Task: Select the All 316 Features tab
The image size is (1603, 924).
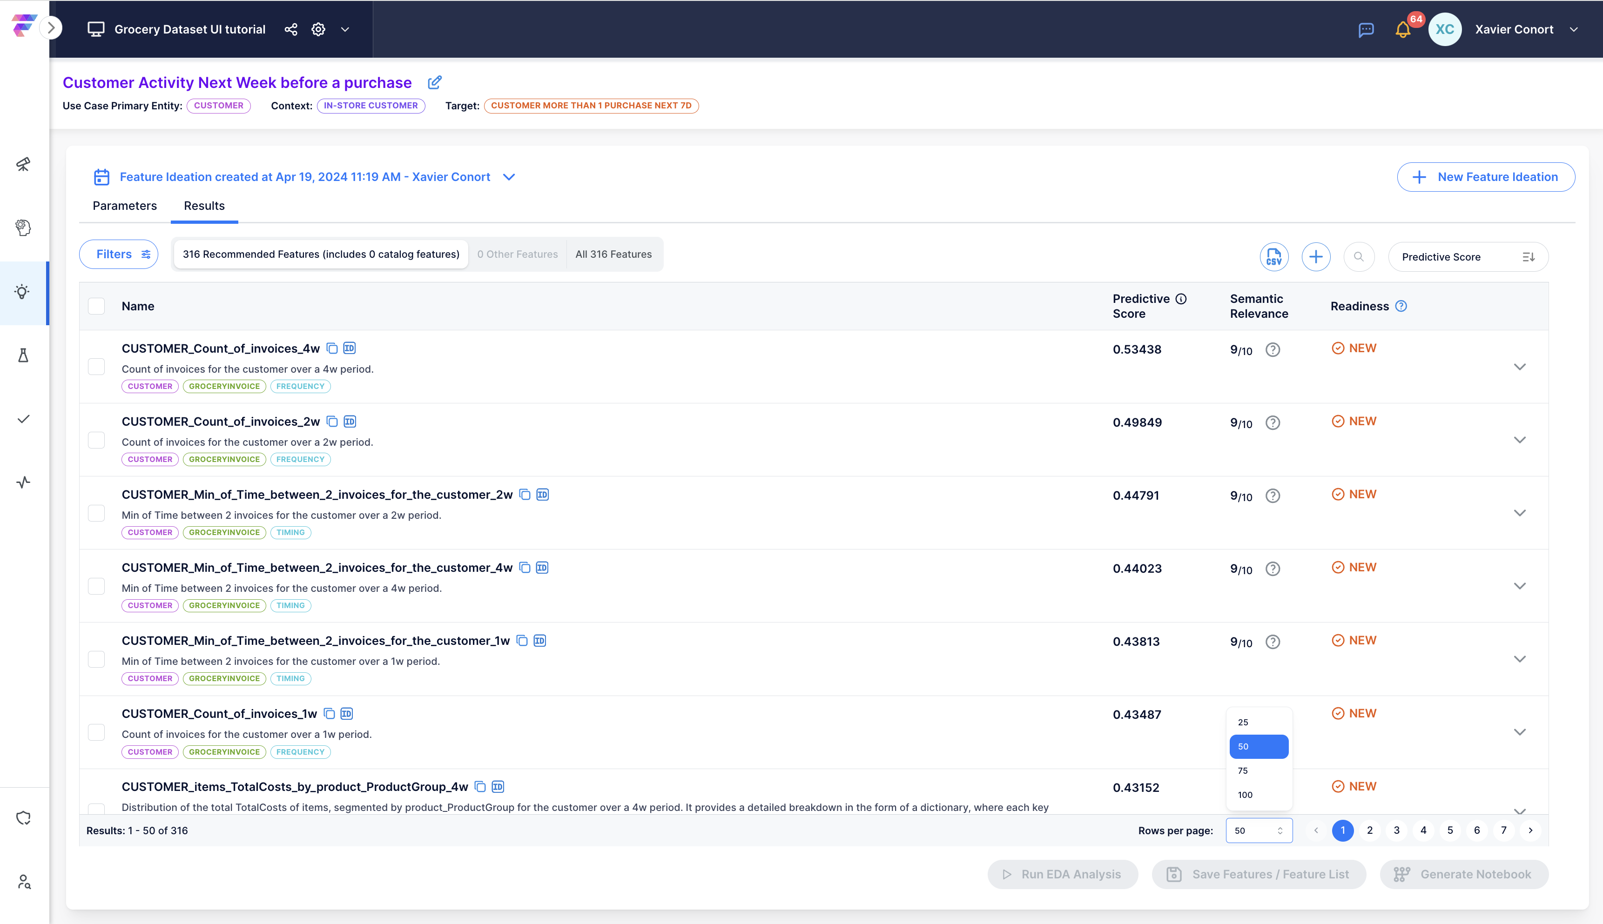Action: [613, 254]
